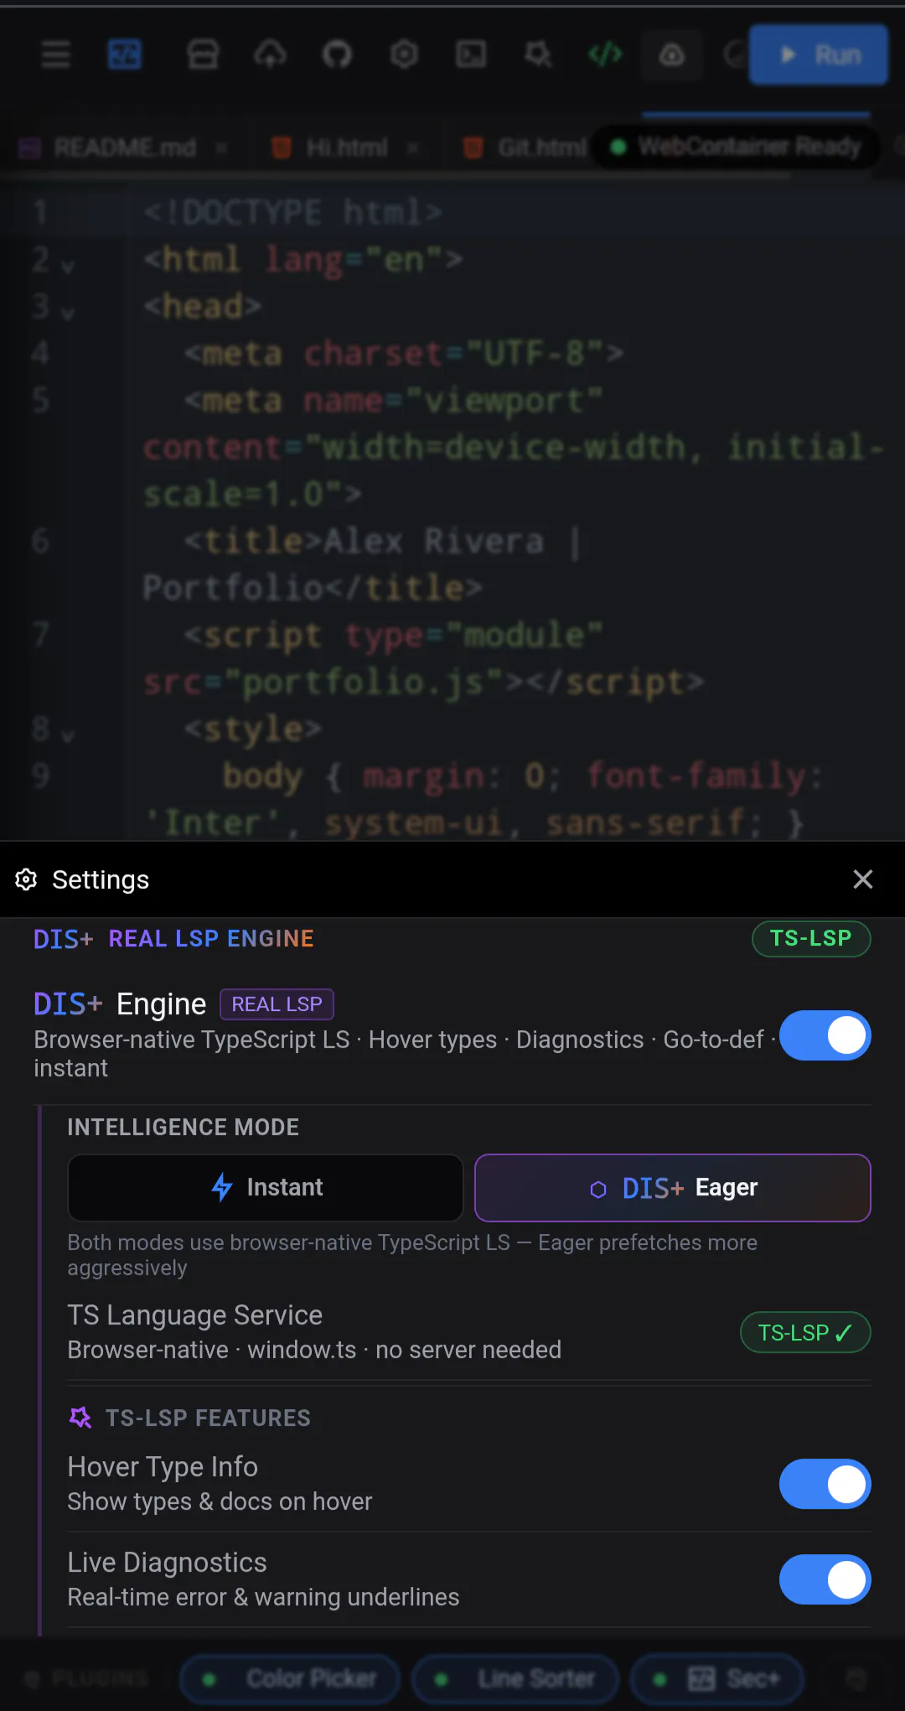Open the store marketplace icon
The height and width of the screenshot is (1711, 905).
203,55
